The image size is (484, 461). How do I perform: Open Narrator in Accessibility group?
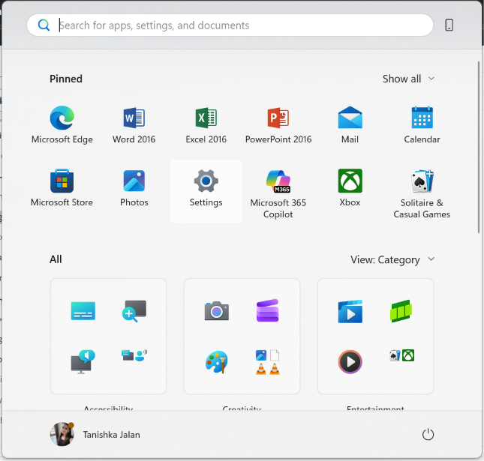click(83, 361)
